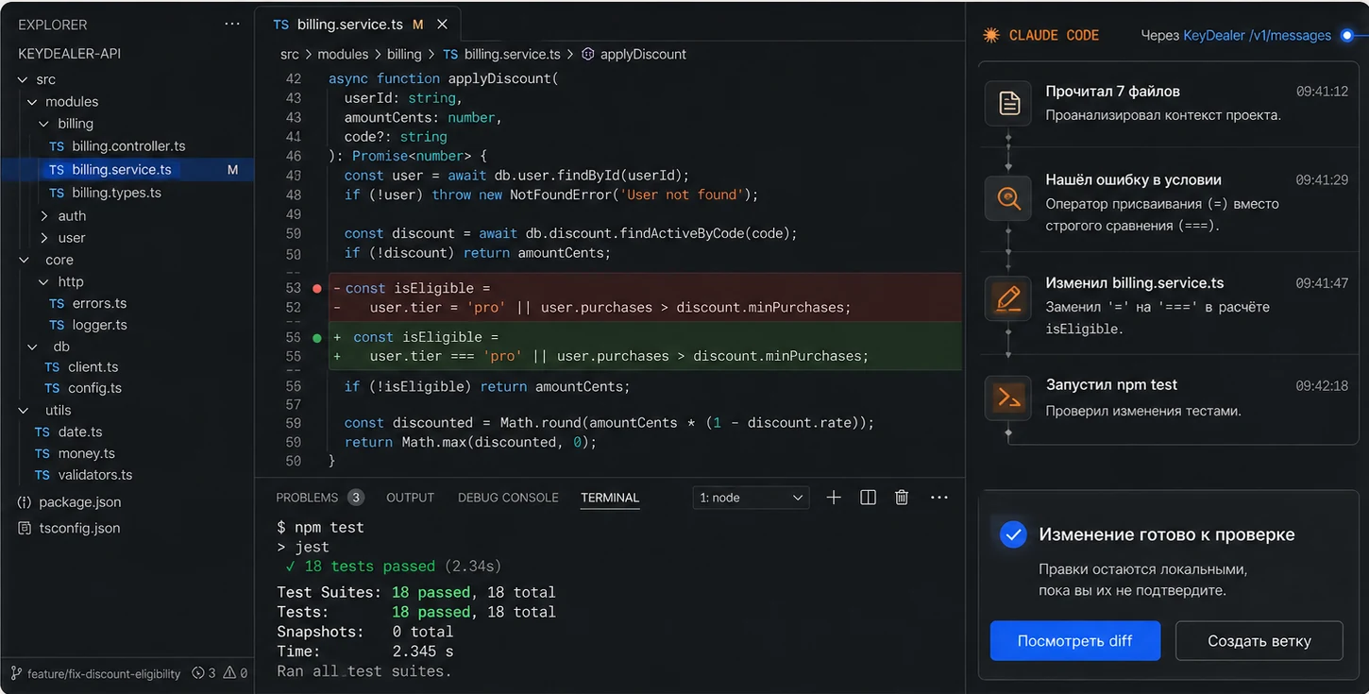The height and width of the screenshot is (694, 1369).
Task: Open billing.types.ts file
Action: pyautogui.click(x=116, y=193)
